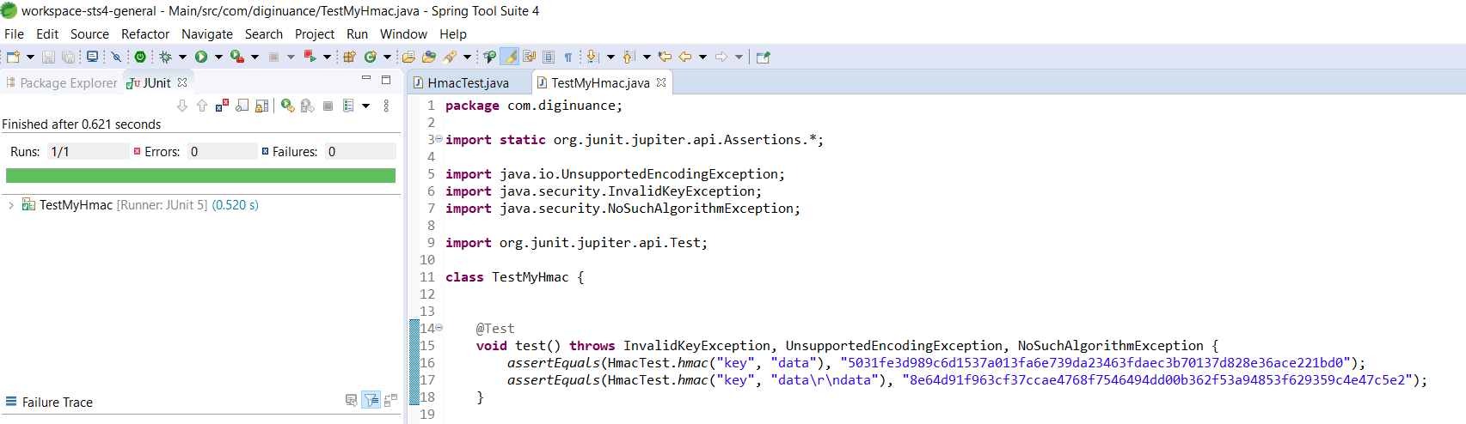The width and height of the screenshot is (1466, 424).
Task: Click the Rerun Test icon in JUnit
Action: pyautogui.click(x=288, y=106)
